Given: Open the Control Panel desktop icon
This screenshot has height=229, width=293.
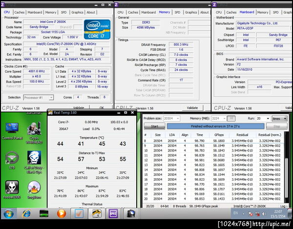Looking at the screenshot, I should 12,131.
